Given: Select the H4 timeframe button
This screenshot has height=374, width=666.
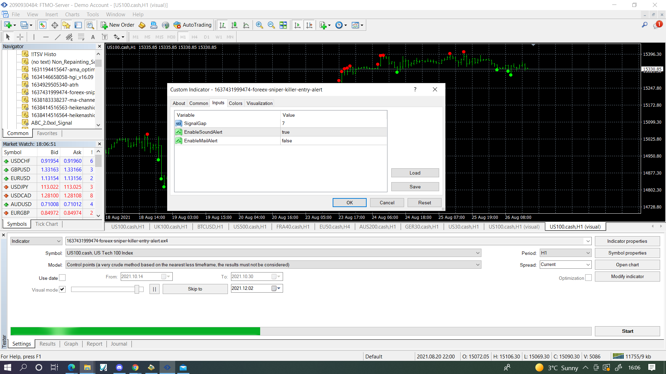Looking at the screenshot, I should click(195, 37).
